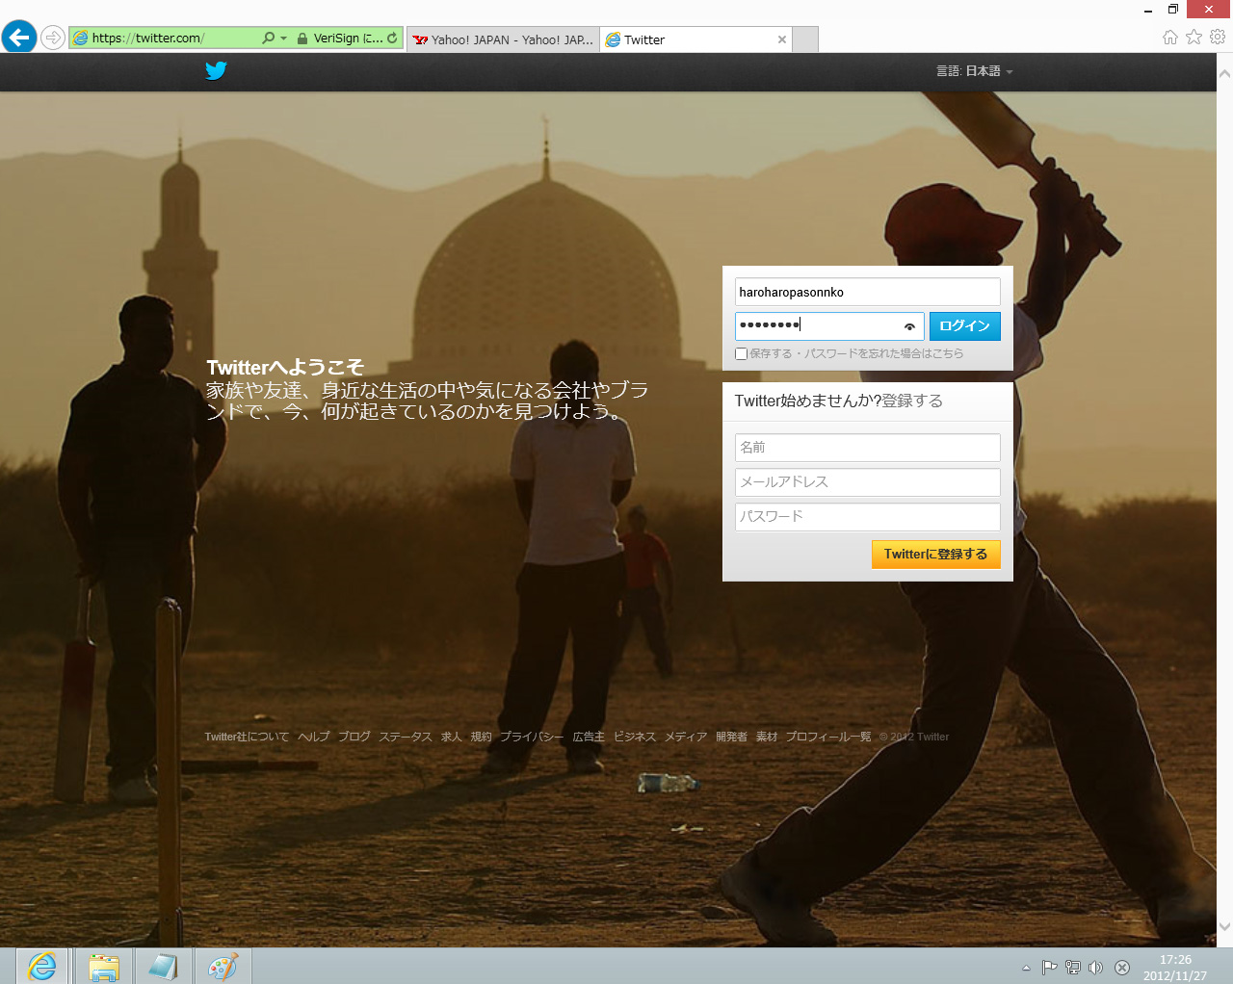Click the username field with haroharopasonnko
1233x984 pixels.
(x=867, y=292)
